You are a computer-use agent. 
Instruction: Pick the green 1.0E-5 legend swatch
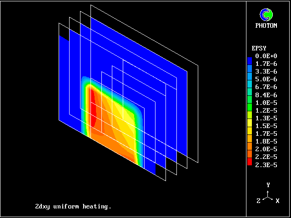click(x=250, y=102)
